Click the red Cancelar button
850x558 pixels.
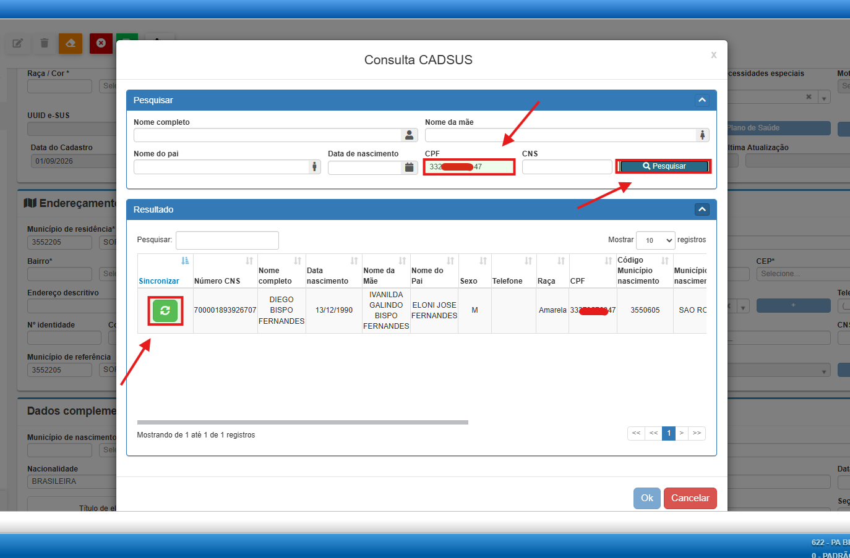pyautogui.click(x=690, y=498)
